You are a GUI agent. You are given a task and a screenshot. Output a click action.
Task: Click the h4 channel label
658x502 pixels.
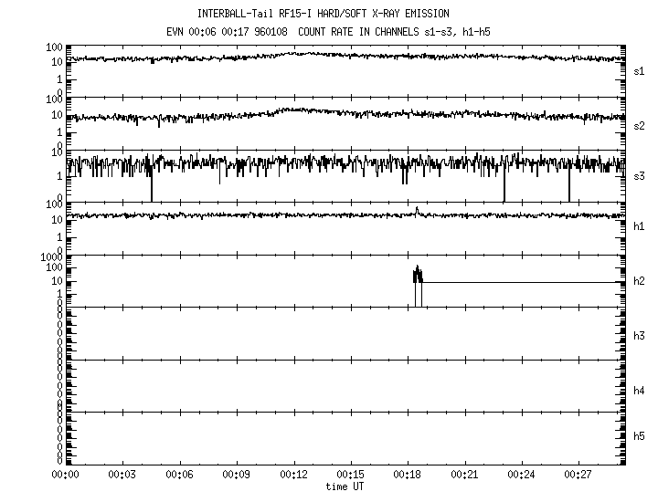(x=640, y=391)
